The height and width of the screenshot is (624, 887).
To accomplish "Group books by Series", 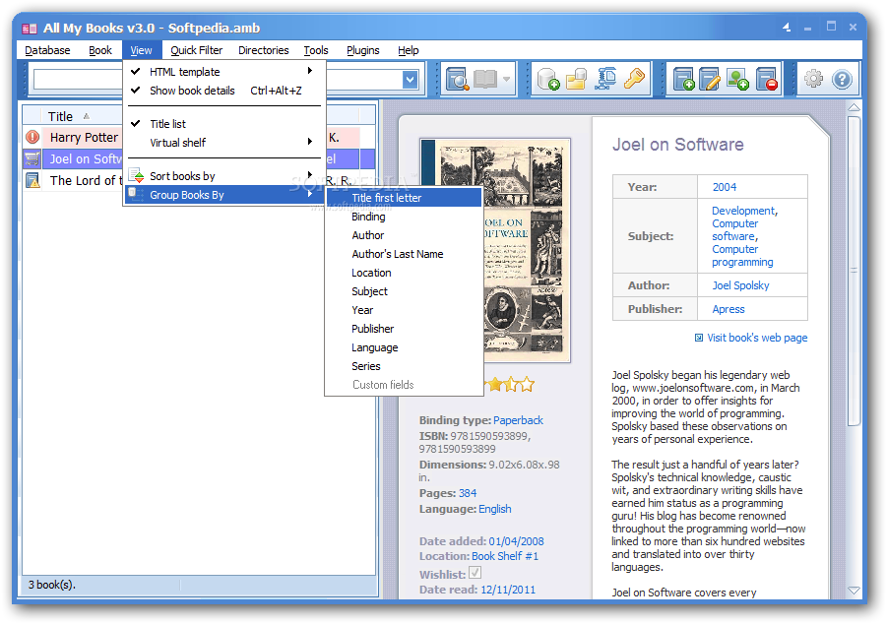I will pyautogui.click(x=404, y=366).
